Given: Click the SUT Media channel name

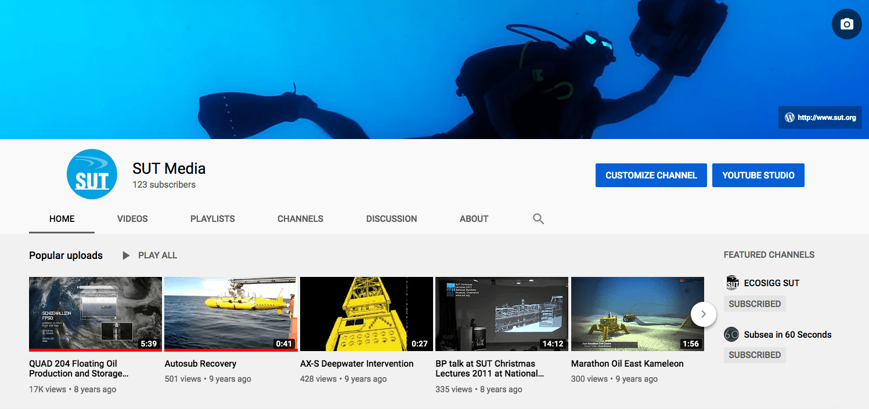Looking at the screenshot, I should [169, 169].
